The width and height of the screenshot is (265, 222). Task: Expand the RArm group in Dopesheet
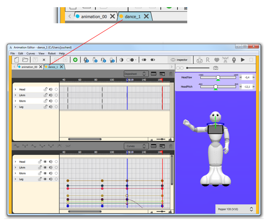pos(15,101)
